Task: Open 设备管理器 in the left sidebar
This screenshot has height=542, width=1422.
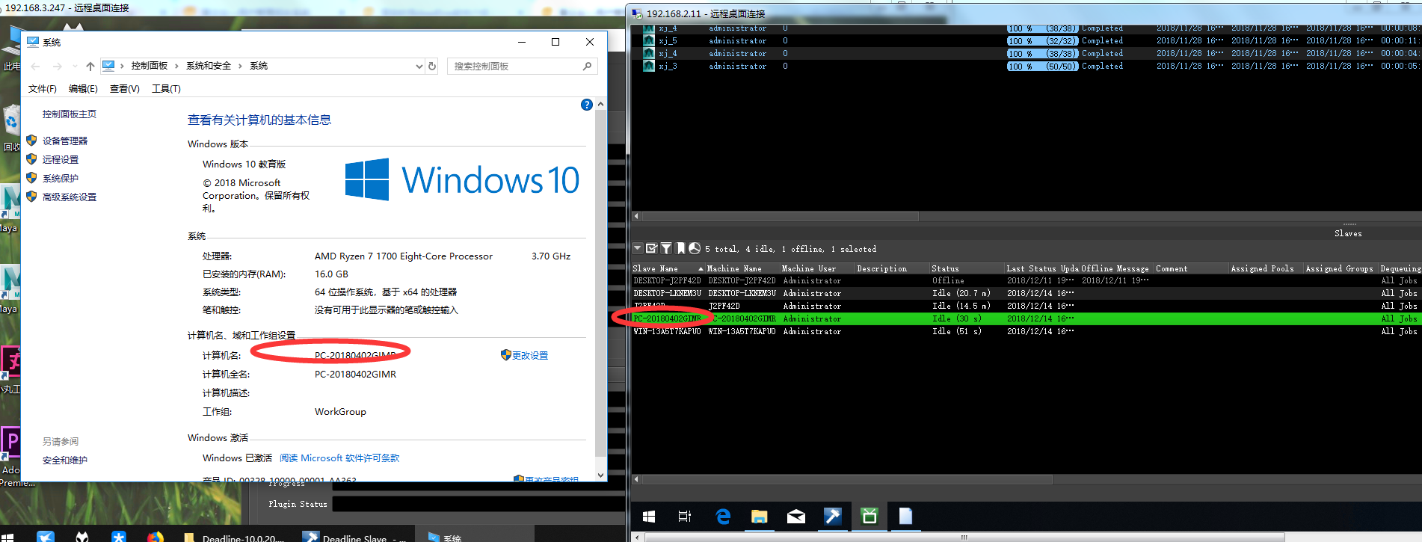Action: (x=65, y=141)
